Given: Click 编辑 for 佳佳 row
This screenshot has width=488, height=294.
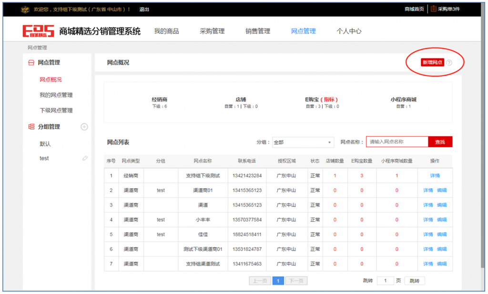Looking at the screenshot, I should pos(442,235).
